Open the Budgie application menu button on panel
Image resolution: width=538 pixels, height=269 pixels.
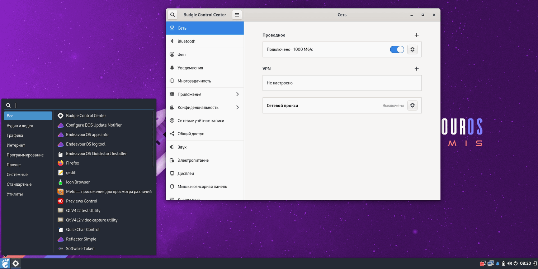5,264
